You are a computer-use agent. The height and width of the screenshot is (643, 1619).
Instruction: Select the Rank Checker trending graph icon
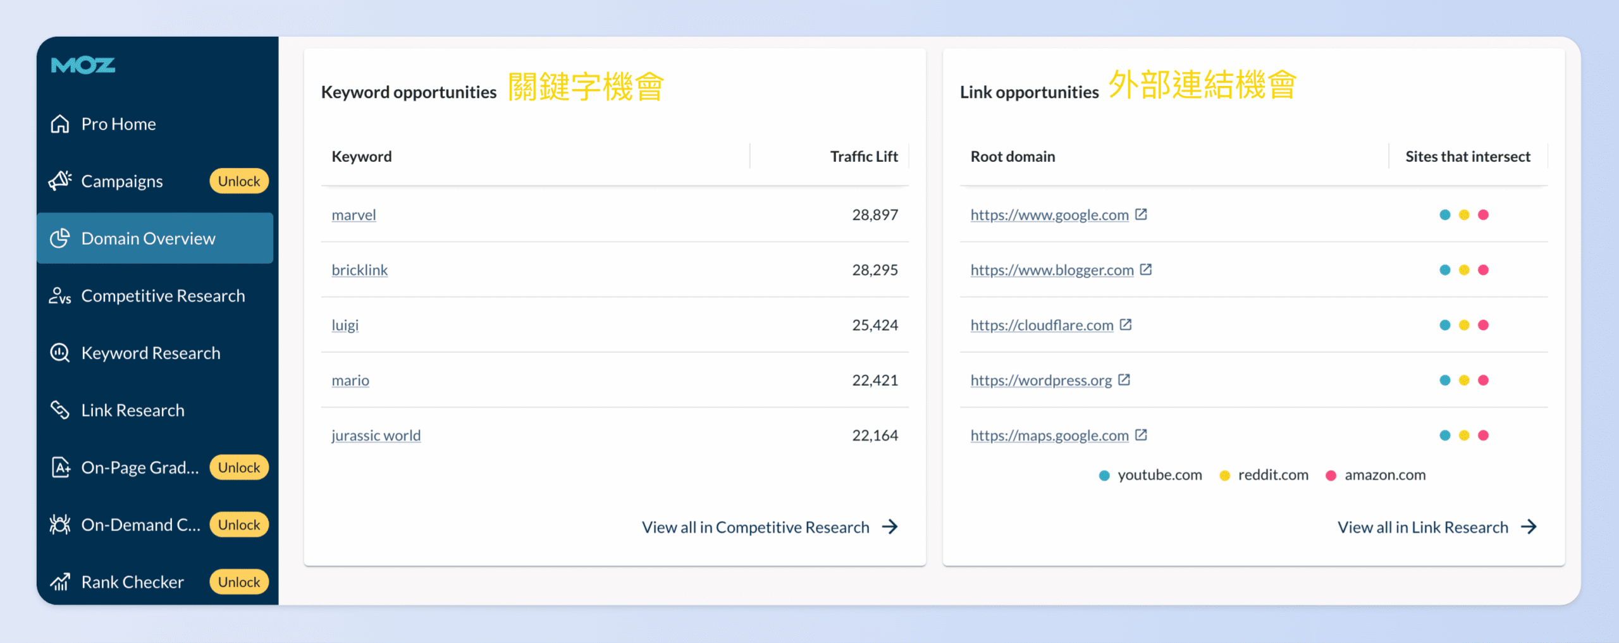click(60, 581)
